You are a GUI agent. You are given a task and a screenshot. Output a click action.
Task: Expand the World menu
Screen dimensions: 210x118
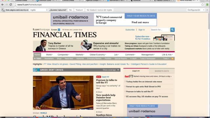tap(49, 55)
